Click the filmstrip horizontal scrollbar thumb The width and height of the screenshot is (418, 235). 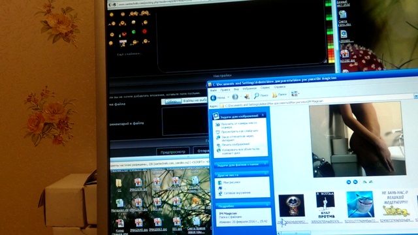(296, 234)
